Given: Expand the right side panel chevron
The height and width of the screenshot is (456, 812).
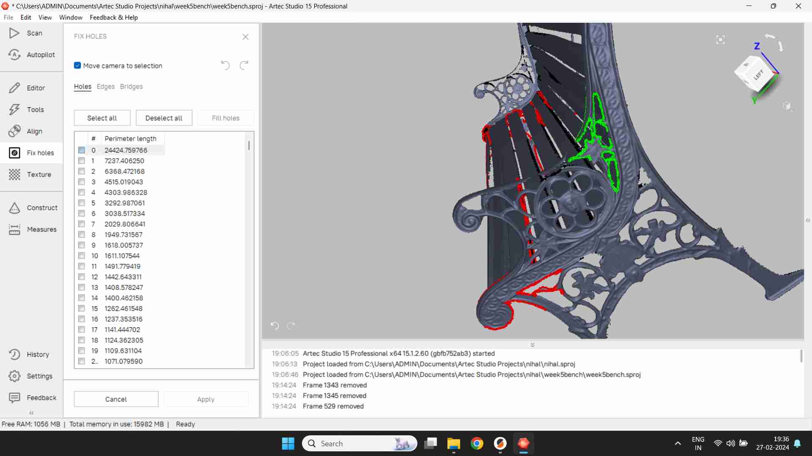Looking at the screenshot, I should coord(808,220).
